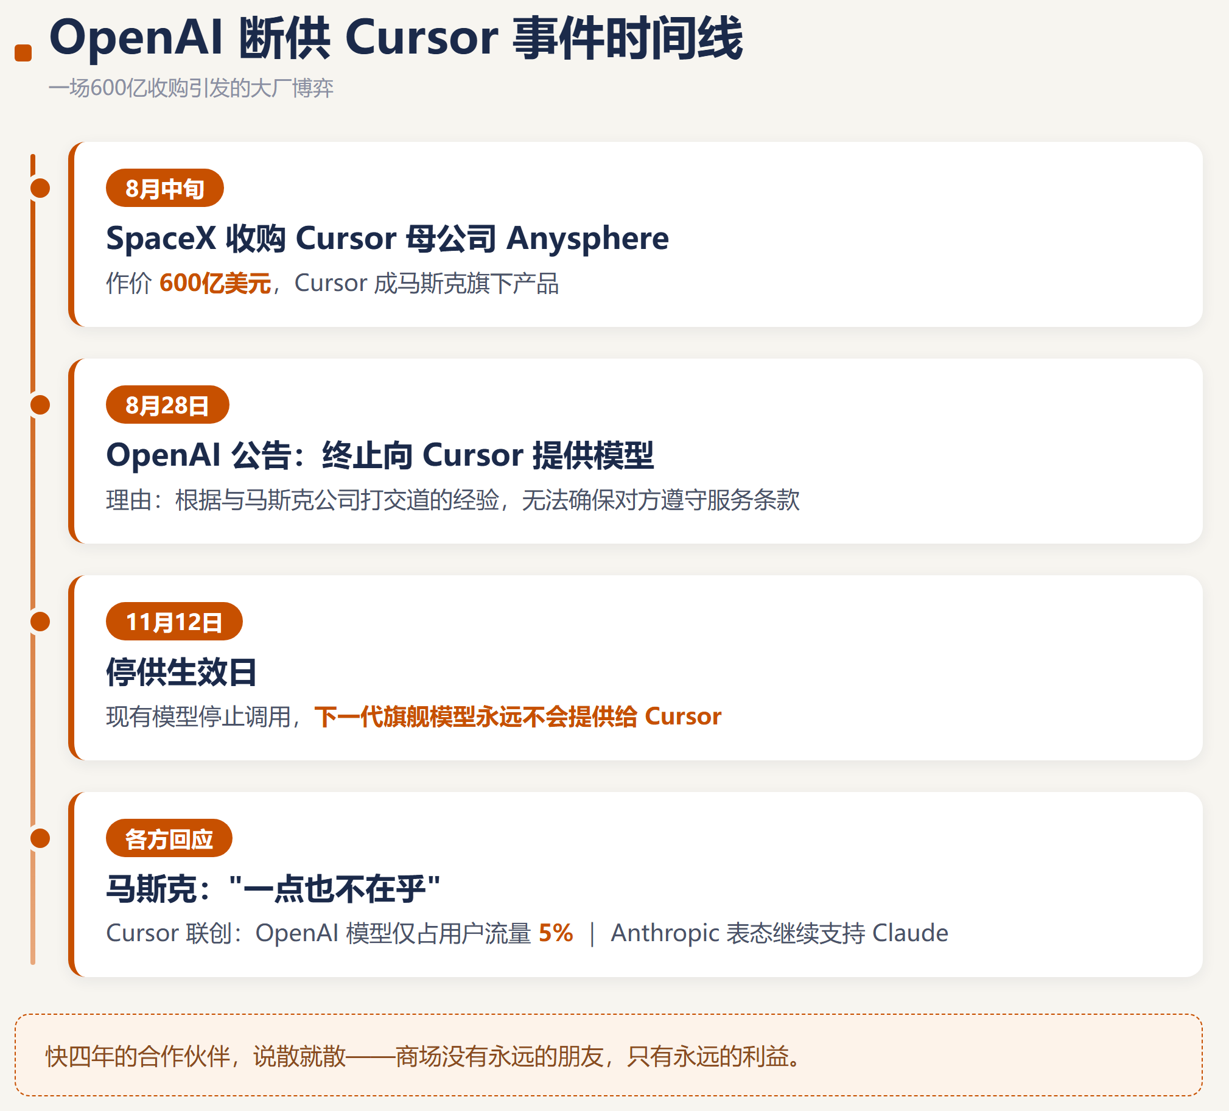Select the heading "停供生效日"
The image size is (1229, 1111).
pyautogui.click(x=181, y=672)
